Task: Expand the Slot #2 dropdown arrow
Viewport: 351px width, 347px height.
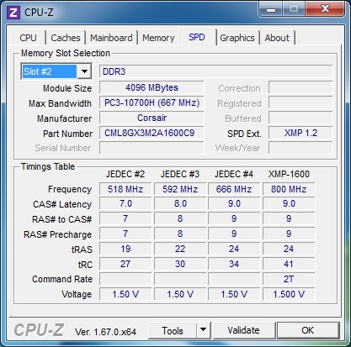Action: coord(84,71)
